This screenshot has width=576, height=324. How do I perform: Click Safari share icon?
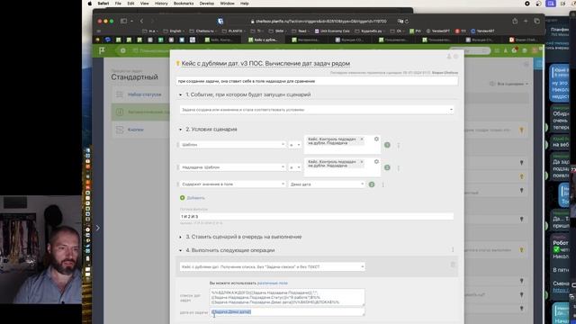515,22
